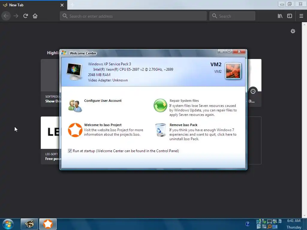This screenshot has width=307, height=230.
Task: Click the browser Search box
Action: pyautogui.click(x=232, y=16)
